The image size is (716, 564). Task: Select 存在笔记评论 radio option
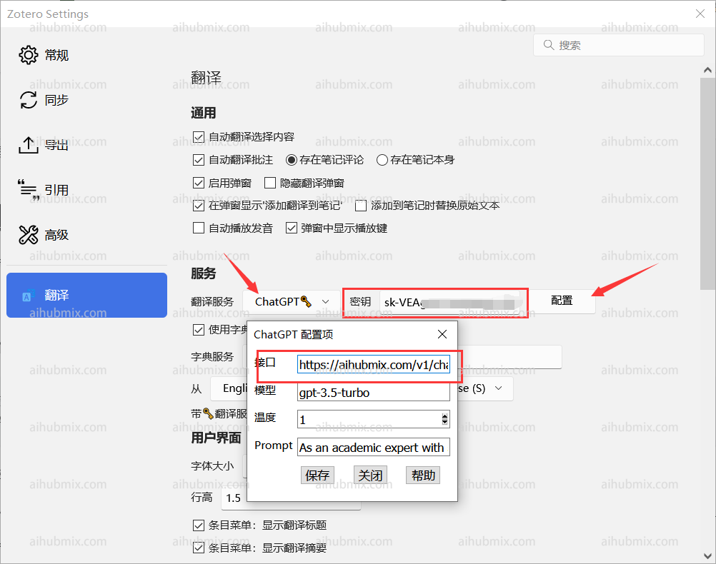click(292, 160)
